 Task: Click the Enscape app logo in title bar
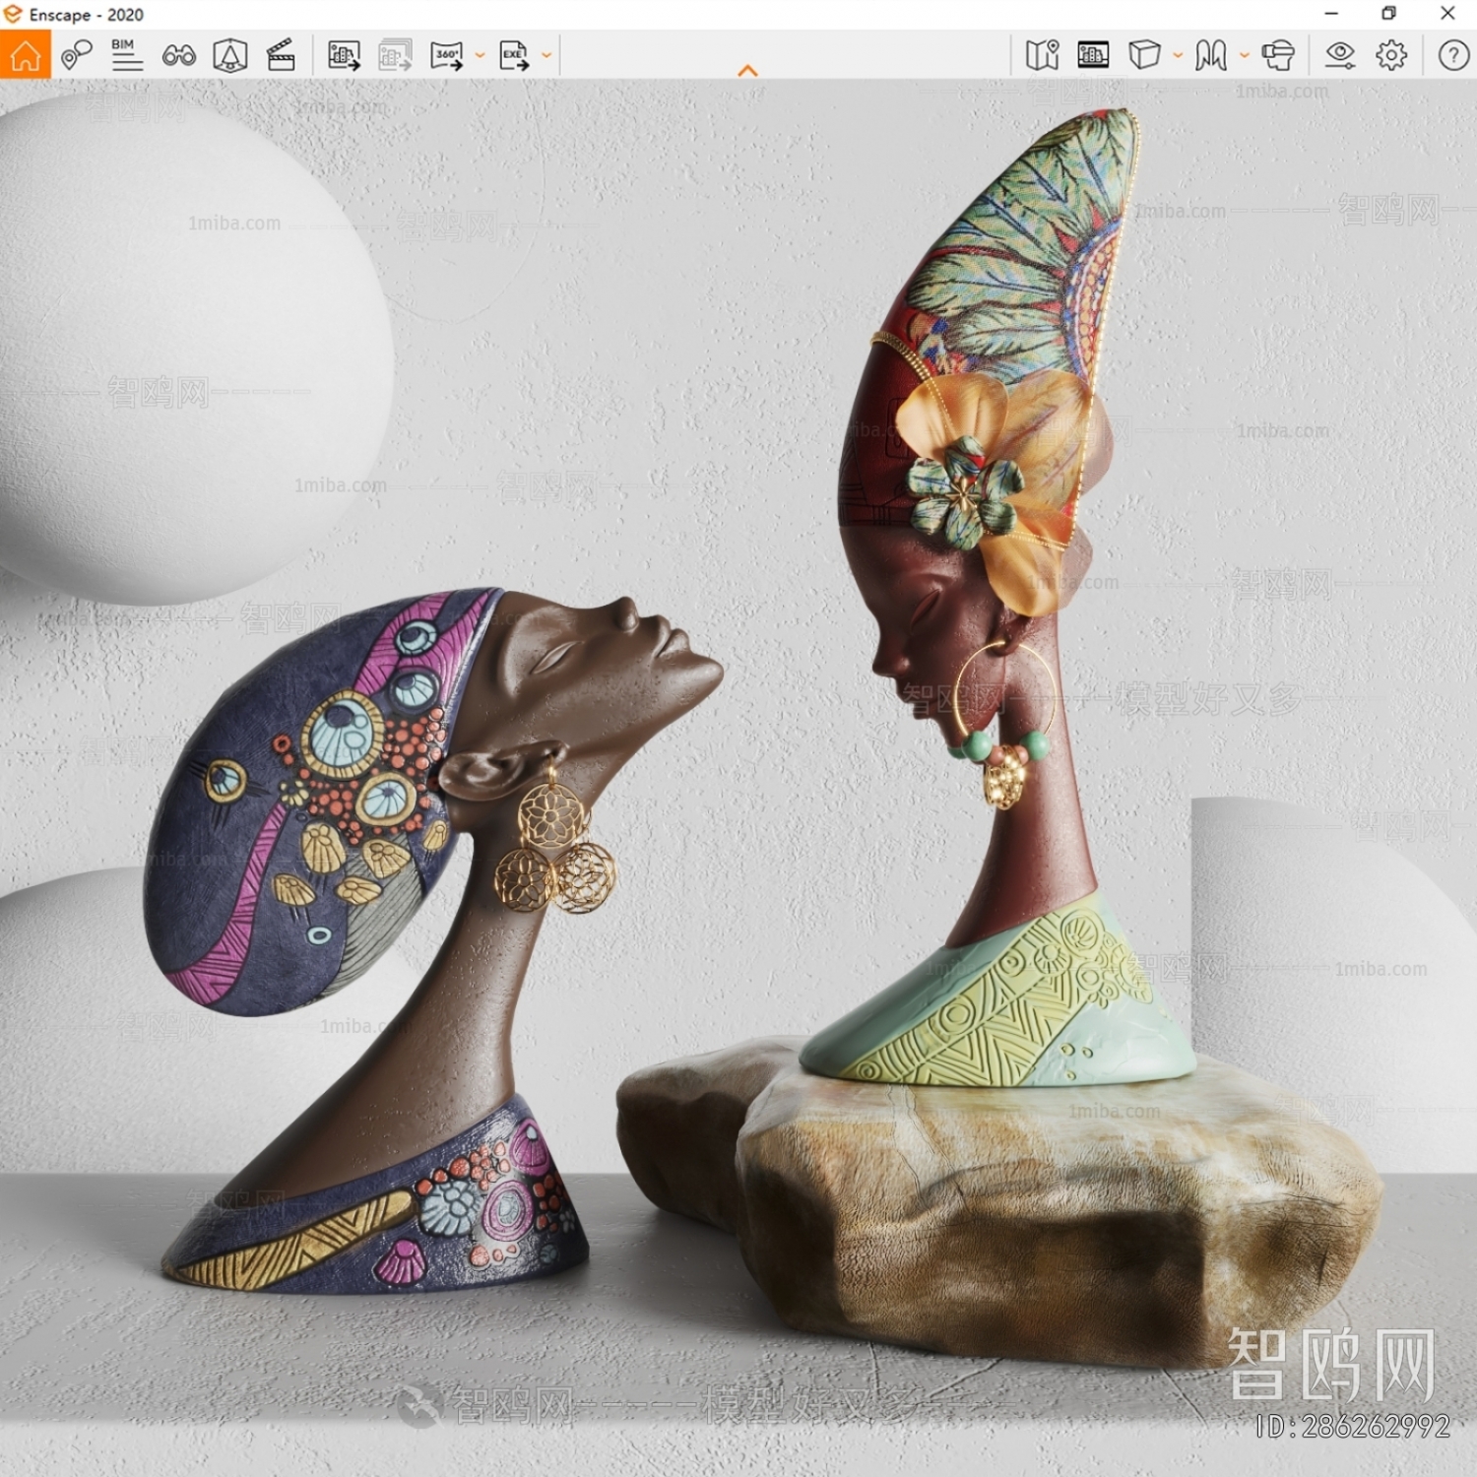click(x=12, y=14)
